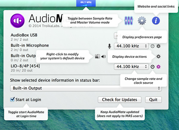179x130 pixels.
Task: Toggle the Start at Login checkbox
Action: pos(12,99)
